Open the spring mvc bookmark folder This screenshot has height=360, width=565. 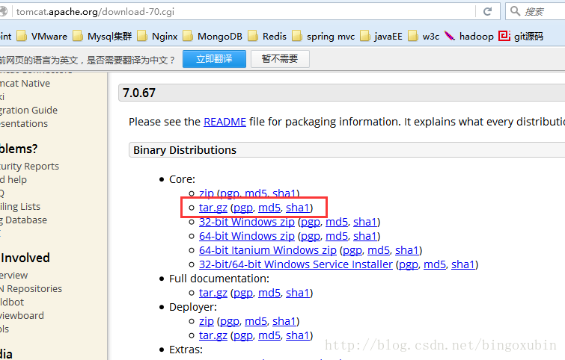click(x=323, y=37)
